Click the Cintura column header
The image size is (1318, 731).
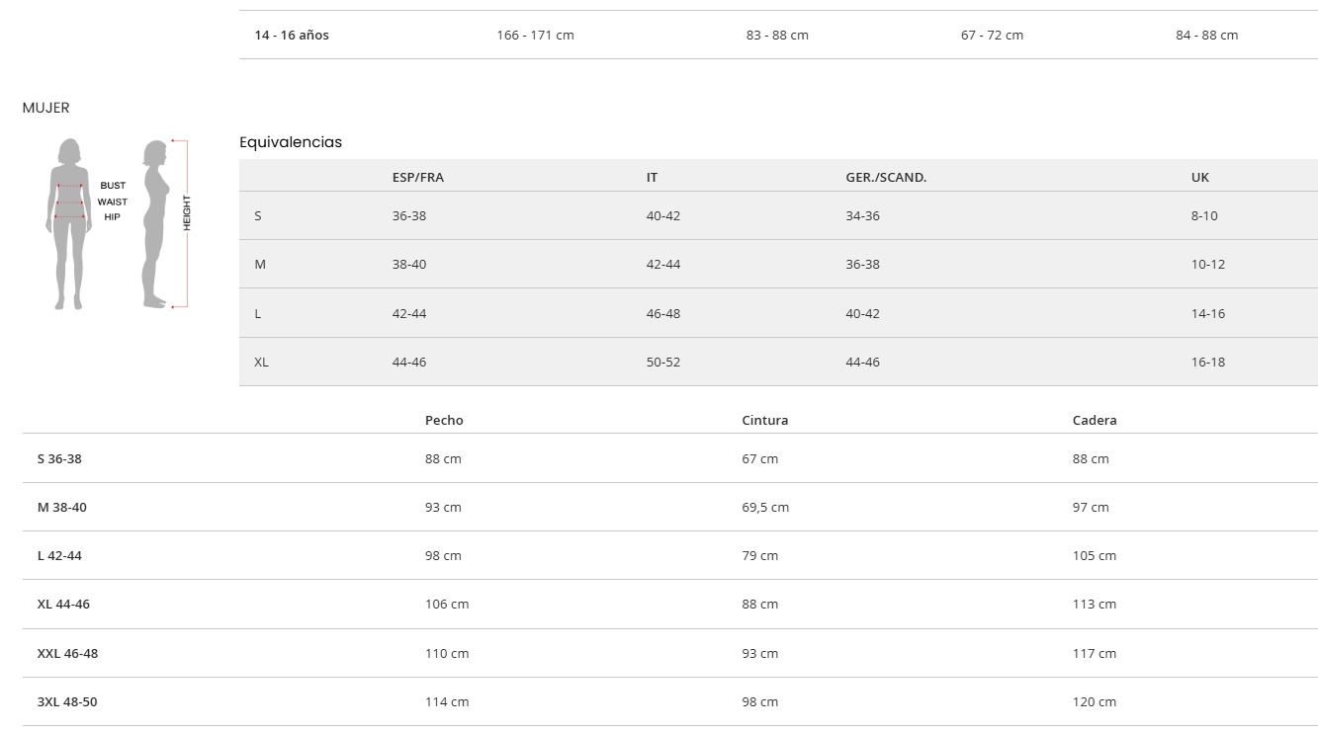coord(764,421)
